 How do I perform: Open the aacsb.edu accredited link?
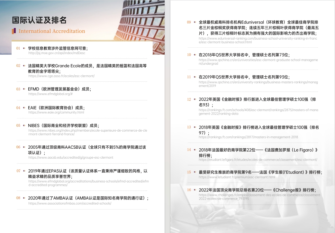coord(71,157)
